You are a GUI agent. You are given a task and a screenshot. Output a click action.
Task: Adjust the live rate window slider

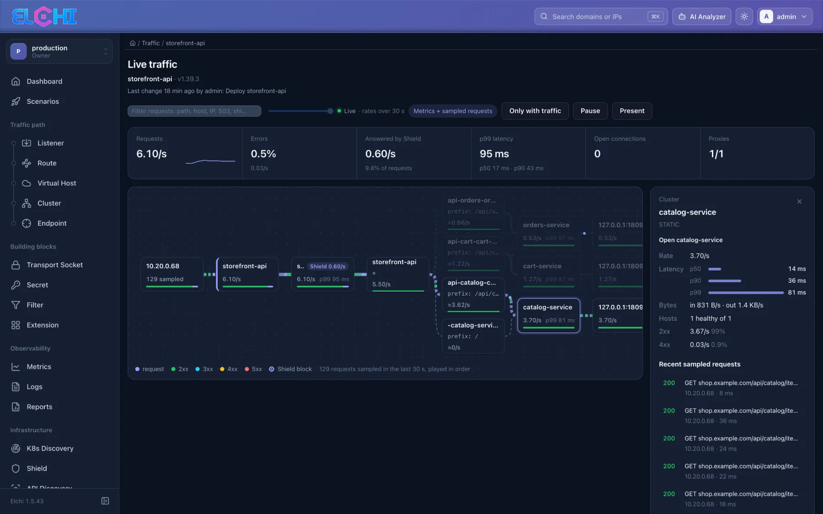click(301, 111)
